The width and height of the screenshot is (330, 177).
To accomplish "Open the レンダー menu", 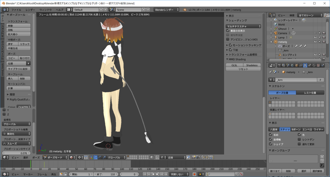I will (x=31, y=10).
